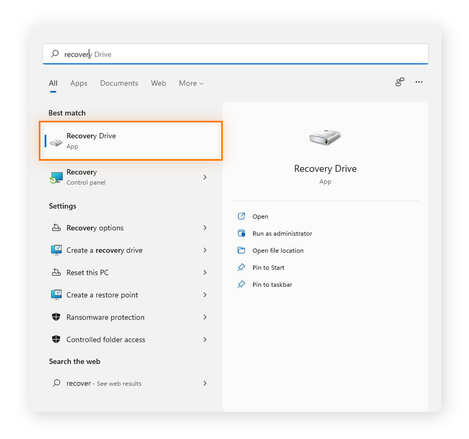The width and height of the screenshot is (469, 439).
Task: Switch to the Apps tab
Action: [79, 83]
